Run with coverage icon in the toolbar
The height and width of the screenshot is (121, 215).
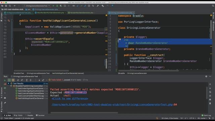pyautogui.click(x=61, y=6)
